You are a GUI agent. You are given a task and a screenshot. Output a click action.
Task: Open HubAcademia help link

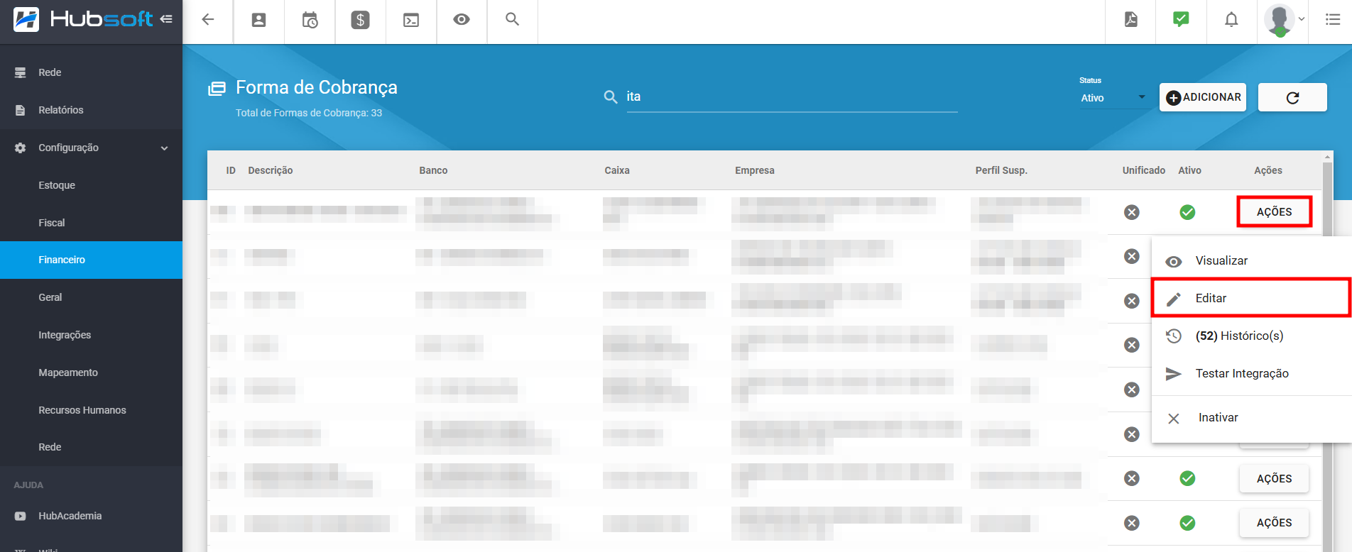(x=91, y=516)
